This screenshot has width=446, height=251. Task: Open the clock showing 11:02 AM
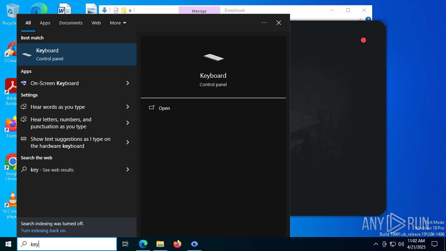click(416, 244)
